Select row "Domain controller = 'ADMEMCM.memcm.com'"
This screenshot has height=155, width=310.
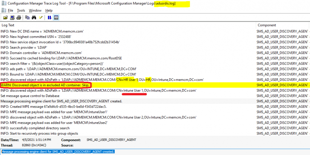[155, 53]
